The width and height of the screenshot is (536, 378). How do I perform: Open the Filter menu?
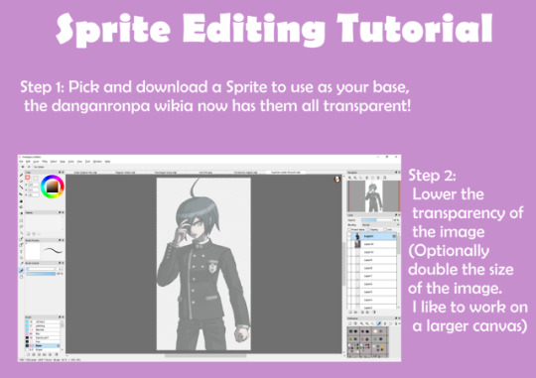pos(45,162)
